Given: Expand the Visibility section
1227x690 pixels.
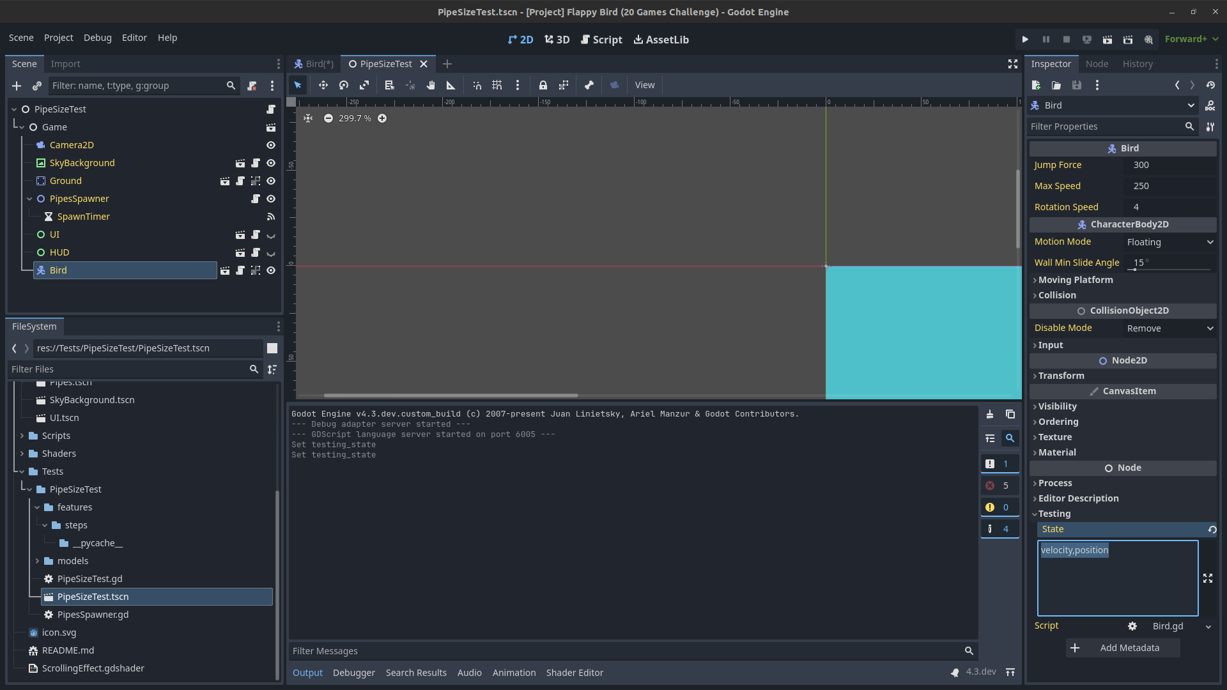Looking at the screenshot, I should (1123, 406).
